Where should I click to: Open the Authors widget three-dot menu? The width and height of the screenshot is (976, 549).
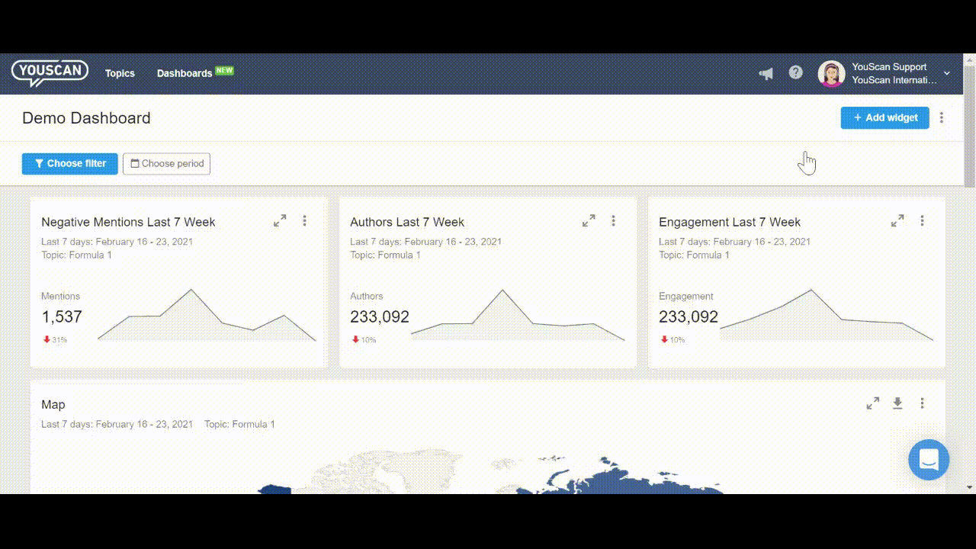click(613, 220)
